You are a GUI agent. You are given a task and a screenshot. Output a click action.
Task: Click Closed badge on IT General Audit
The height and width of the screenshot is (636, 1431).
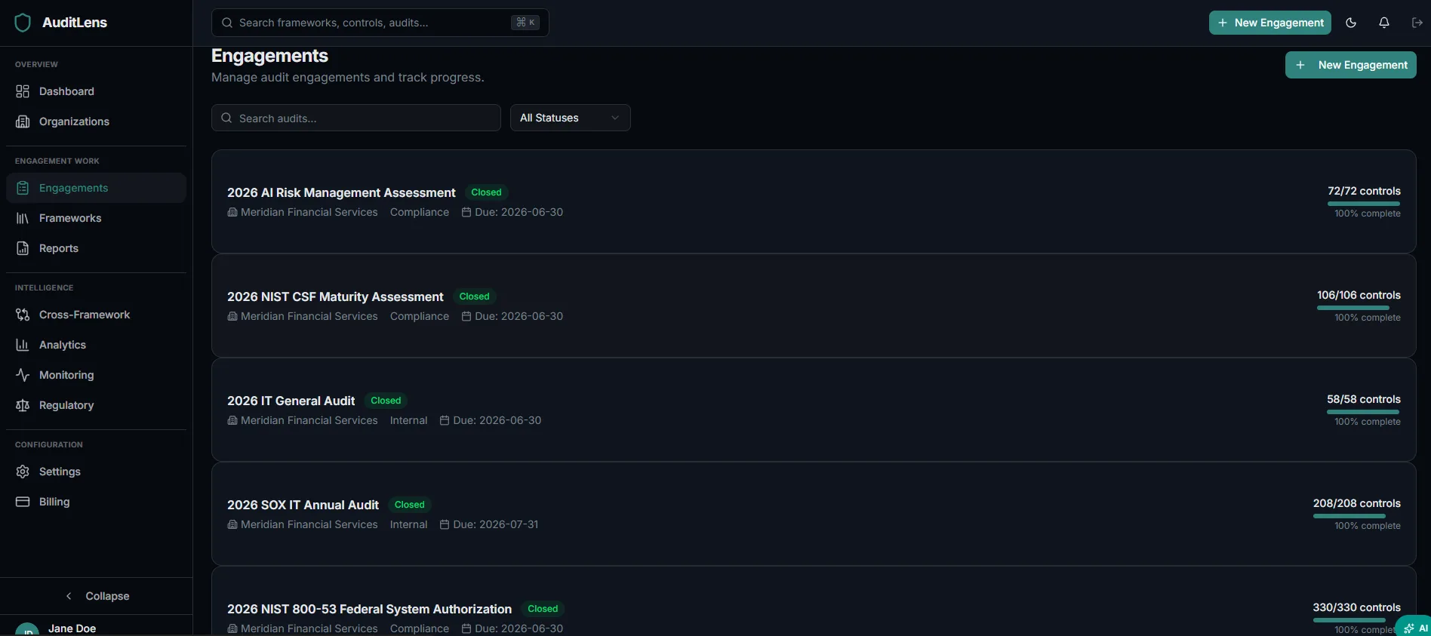pyautogui.click(x=386, y=401)
